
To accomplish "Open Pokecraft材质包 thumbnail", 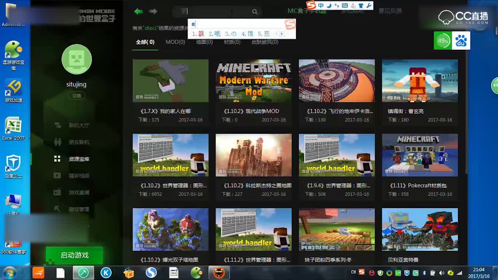I will point(420,155).
